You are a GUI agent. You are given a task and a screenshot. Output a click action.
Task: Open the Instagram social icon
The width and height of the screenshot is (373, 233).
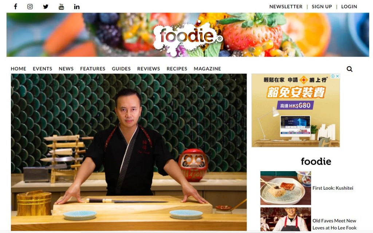coord(30,7)
